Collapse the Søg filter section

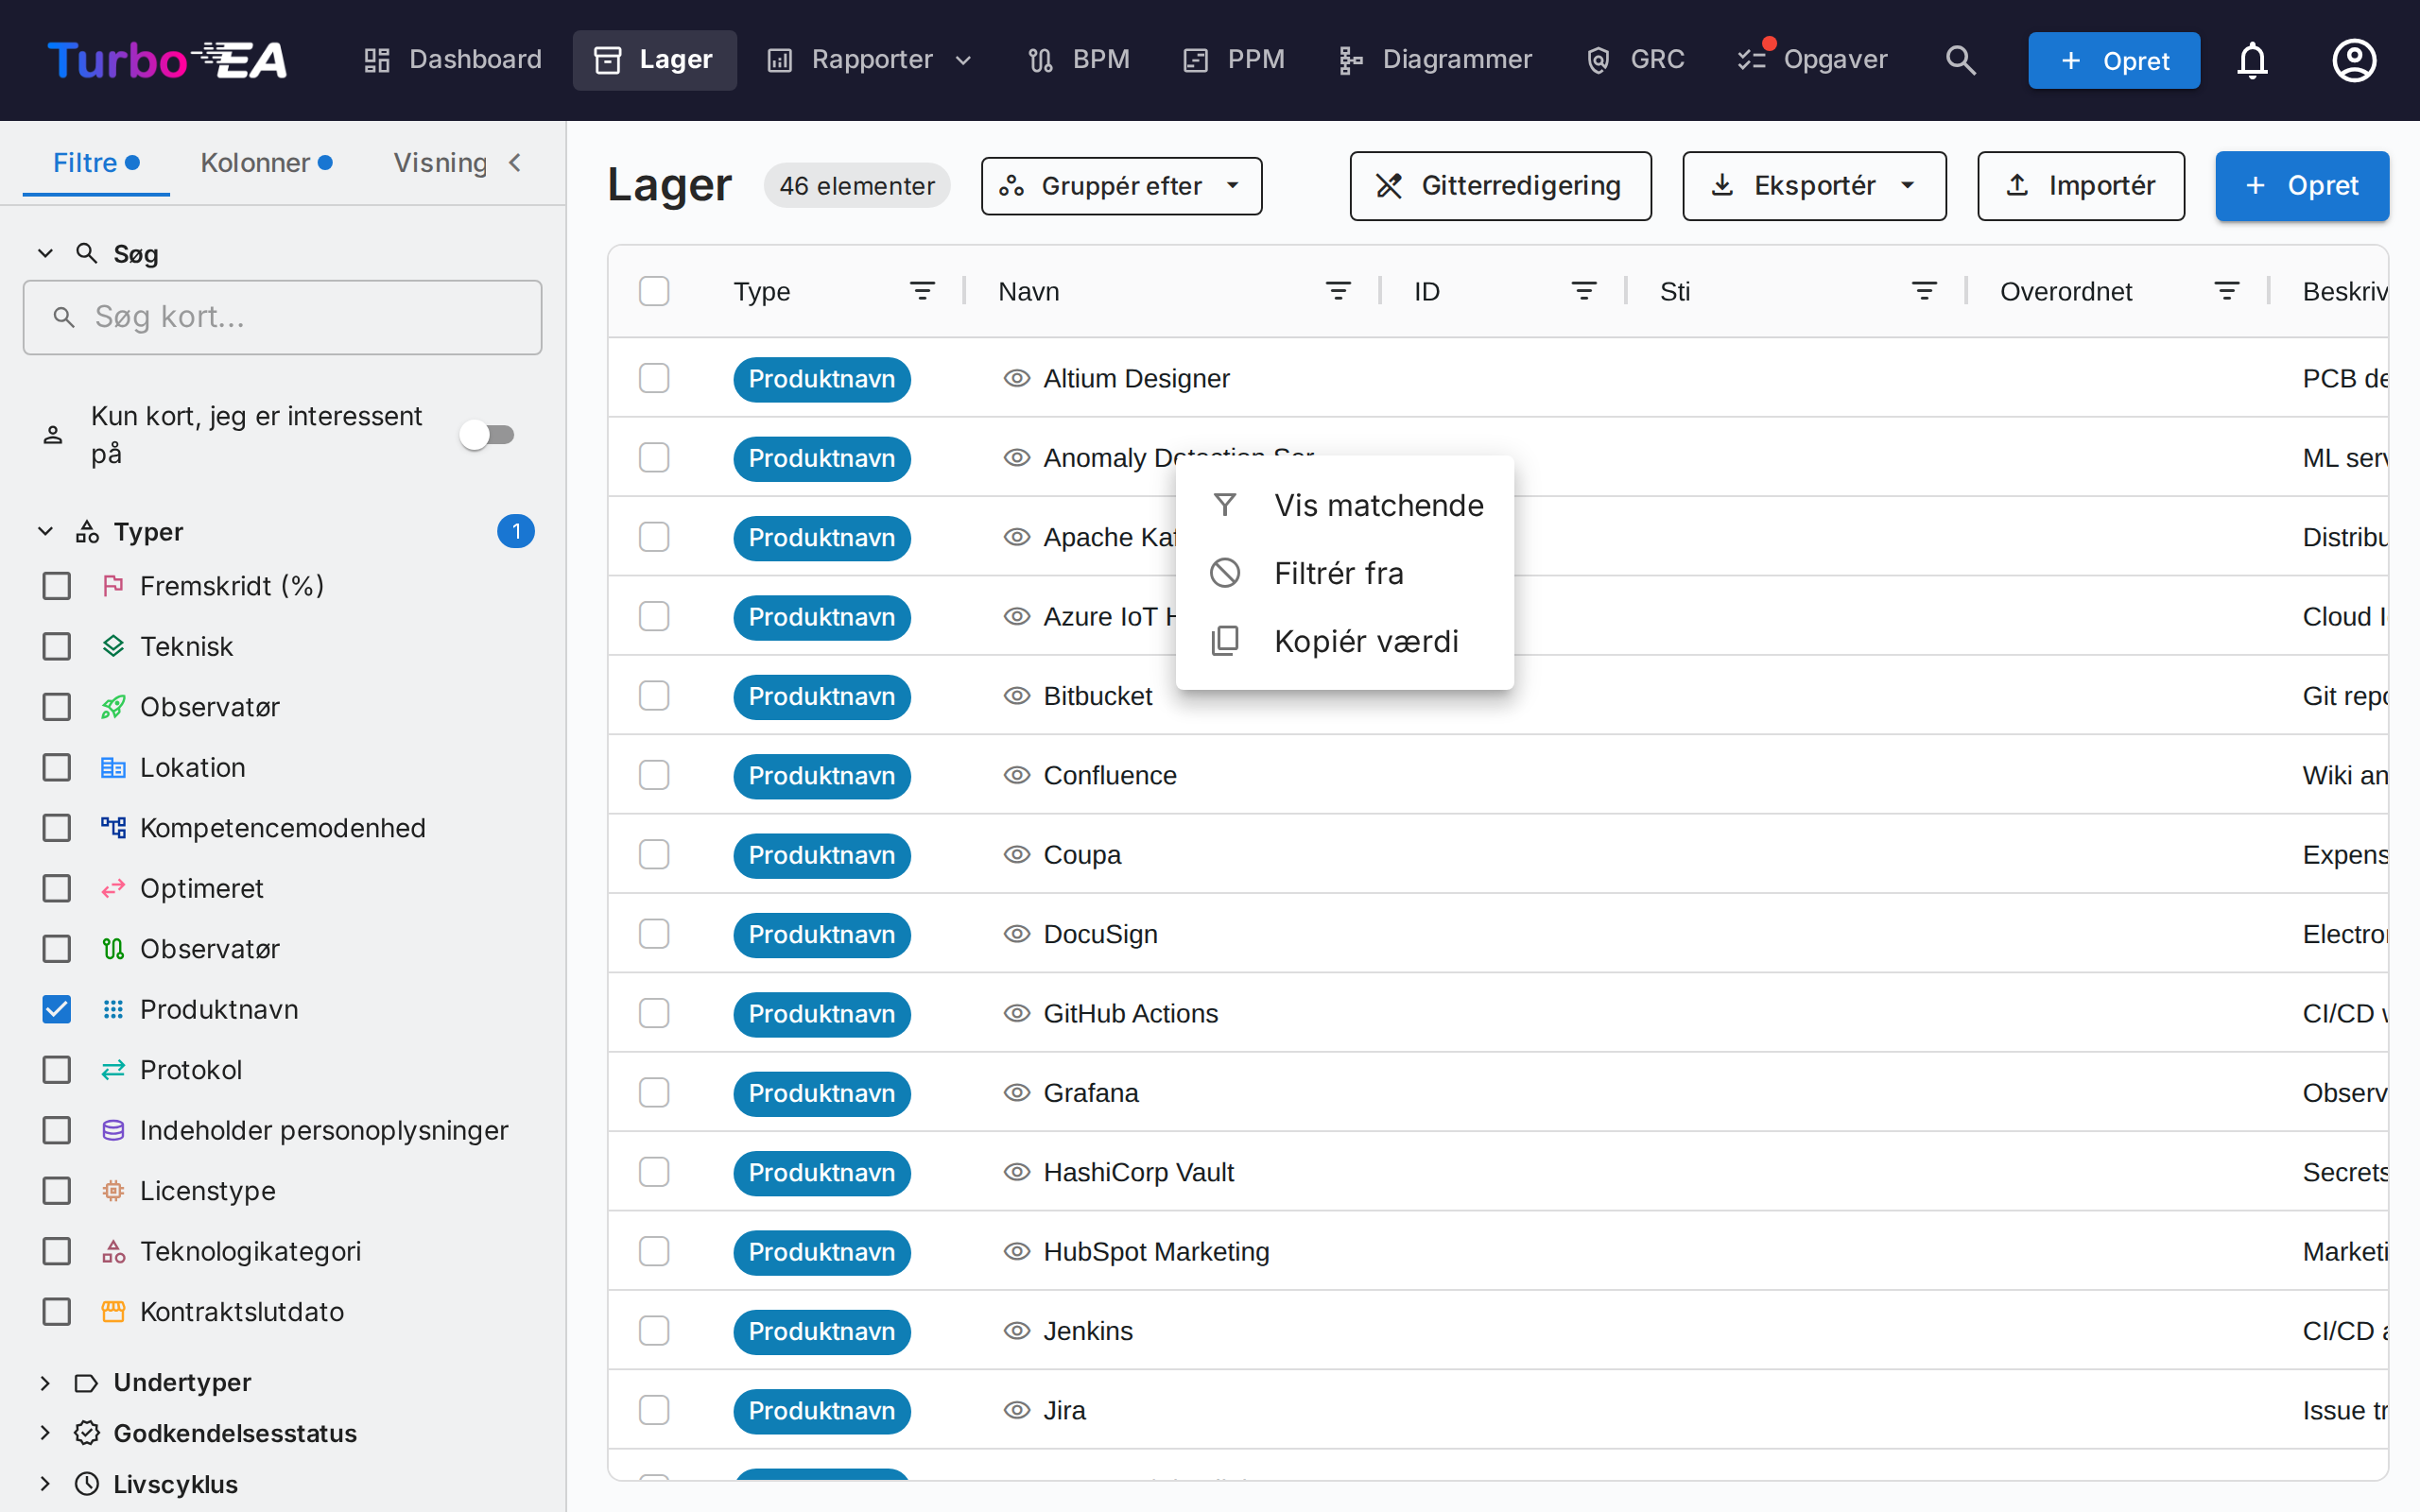[45, 254]
